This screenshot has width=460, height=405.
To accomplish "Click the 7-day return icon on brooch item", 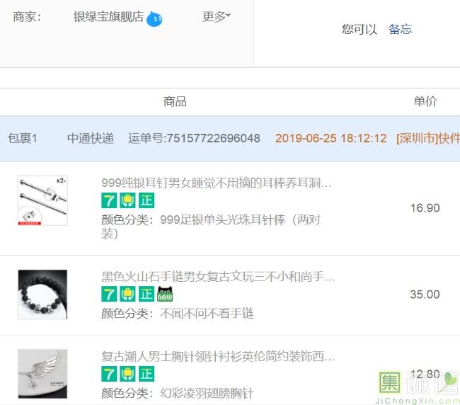I will point(109,374).
